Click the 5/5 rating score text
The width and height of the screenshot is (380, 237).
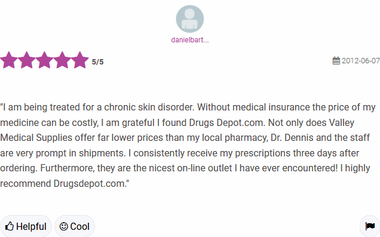coord(97,62)
